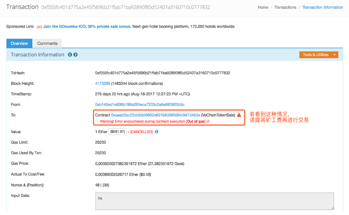Screen dimensions: 349x215
Task: Open block height 4173299 link
Action: pos(102,84)
